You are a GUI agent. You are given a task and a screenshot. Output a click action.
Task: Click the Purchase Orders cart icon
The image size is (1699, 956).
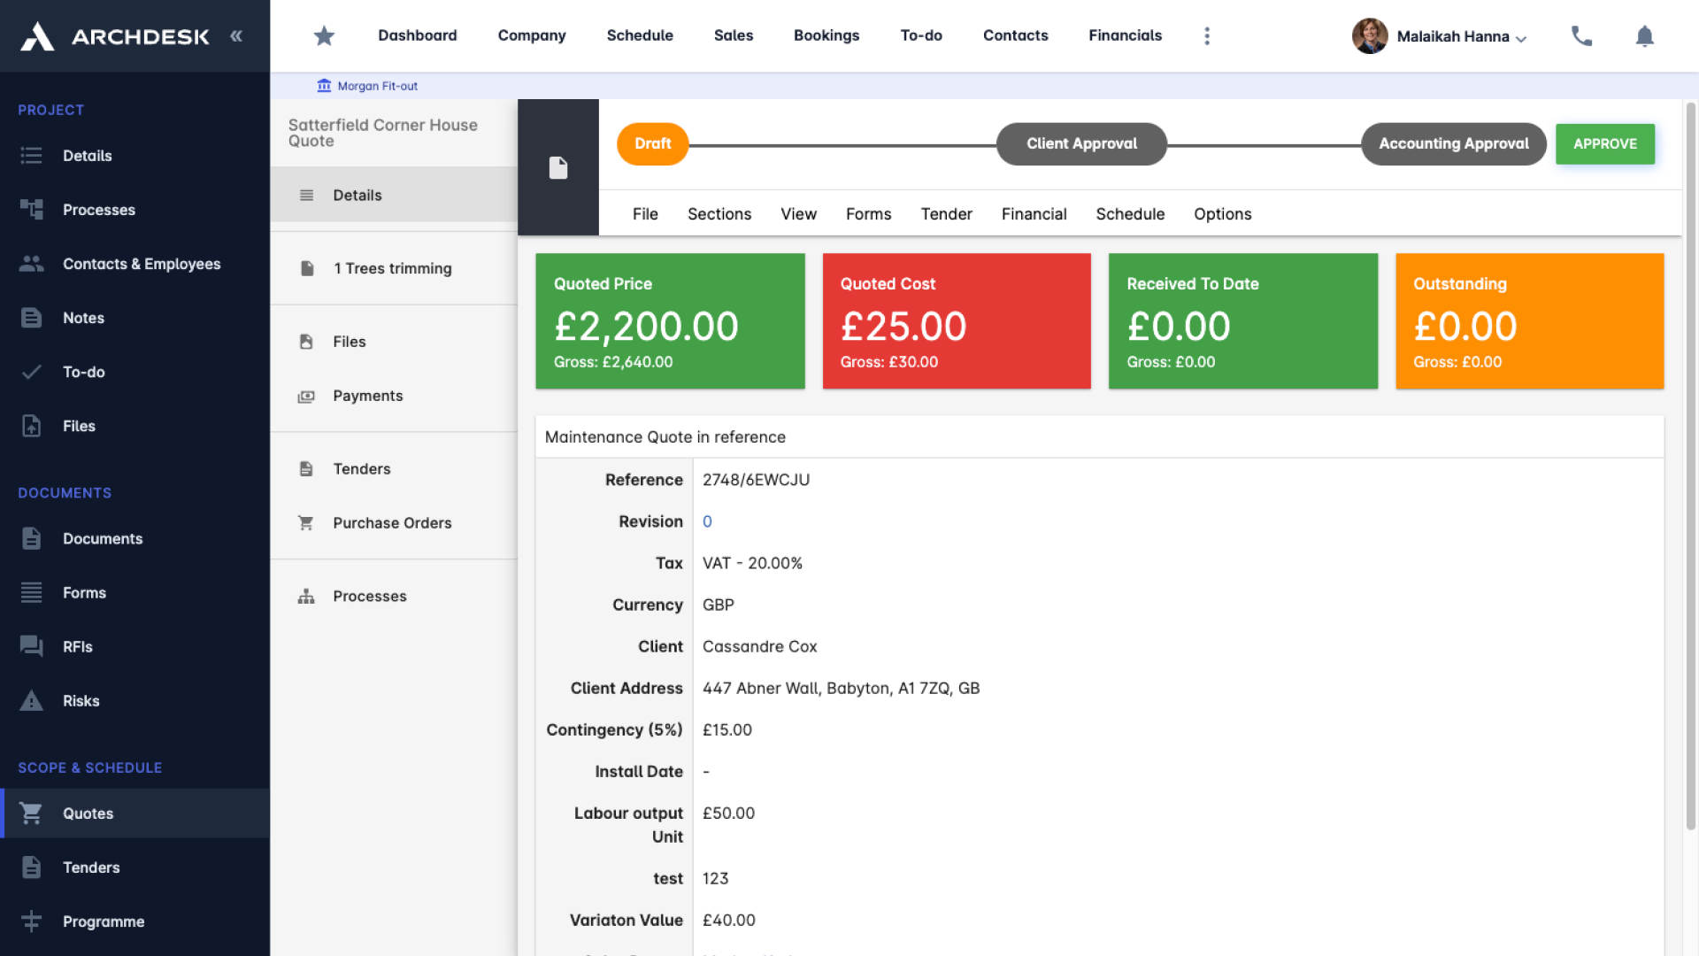(306, 523)
